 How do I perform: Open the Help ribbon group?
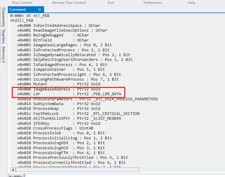pyautogui.click(x=192, y=3)
